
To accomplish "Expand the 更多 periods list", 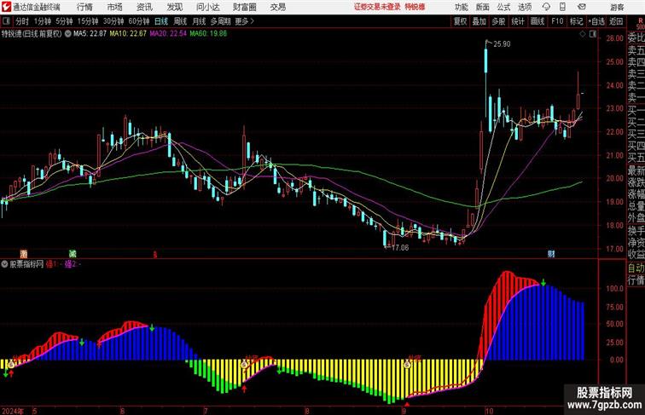I will click(245, 21).
